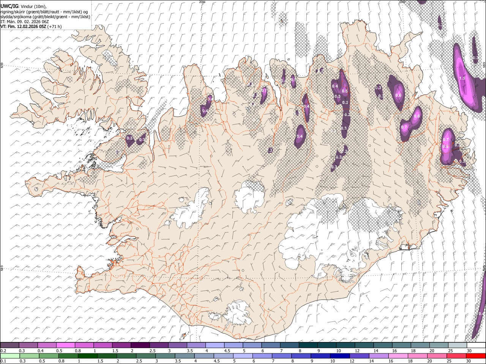The image size is (486, 364).
Task: Pick darkest green legend swatch between 1 and 1.5
Action: pos(88,356)
